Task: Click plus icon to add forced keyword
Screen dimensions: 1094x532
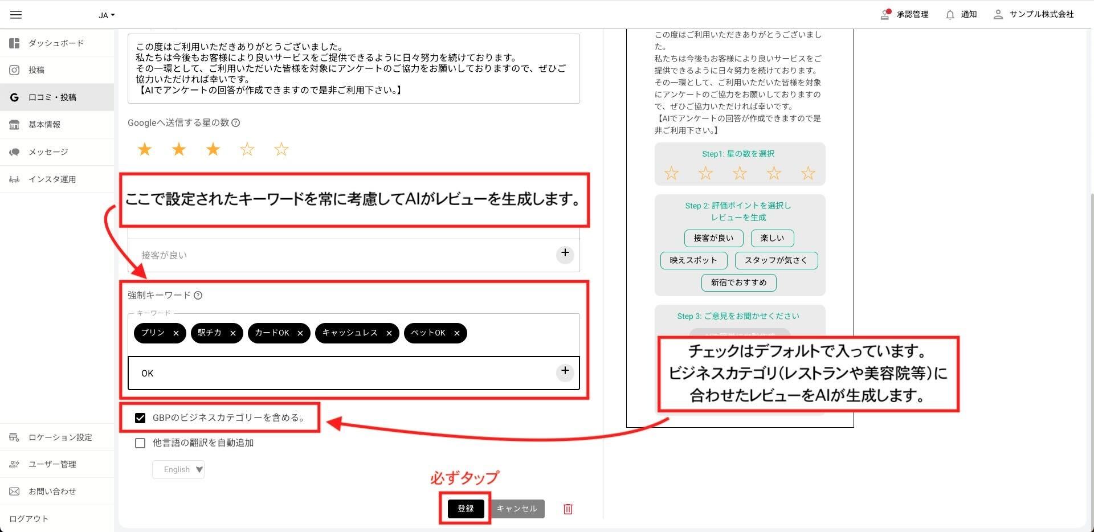Action: tap(565, 371)
